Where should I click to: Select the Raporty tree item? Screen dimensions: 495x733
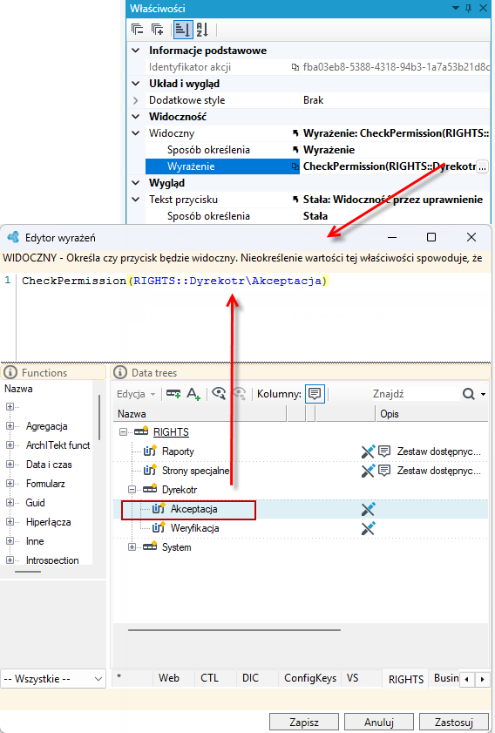pos(178,451)
